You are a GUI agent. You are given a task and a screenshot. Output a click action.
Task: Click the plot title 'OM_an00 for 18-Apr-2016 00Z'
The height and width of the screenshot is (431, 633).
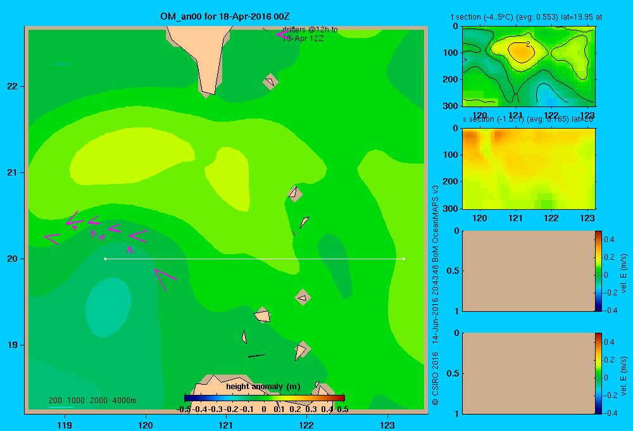tap(225, 16)
